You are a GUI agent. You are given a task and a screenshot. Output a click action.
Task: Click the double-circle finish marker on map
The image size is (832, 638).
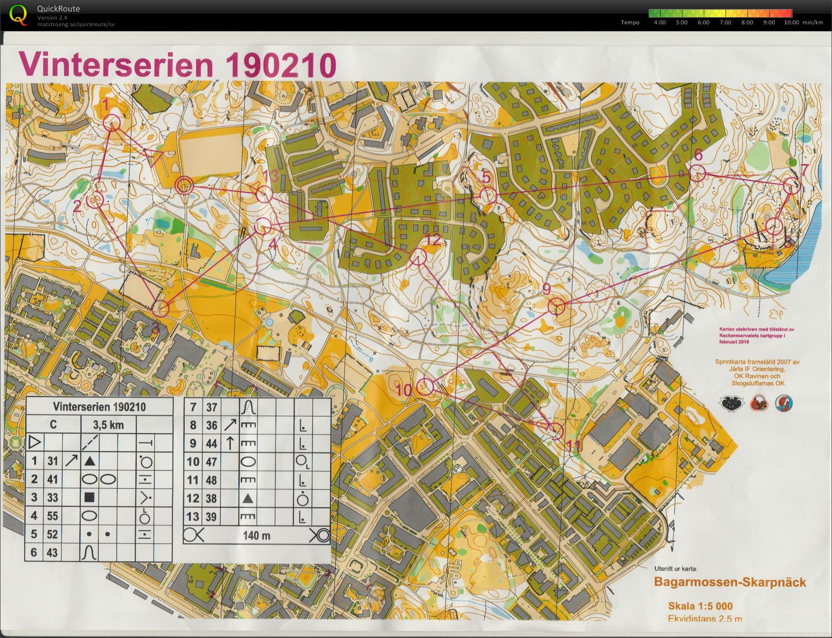[x=184, y=186]
